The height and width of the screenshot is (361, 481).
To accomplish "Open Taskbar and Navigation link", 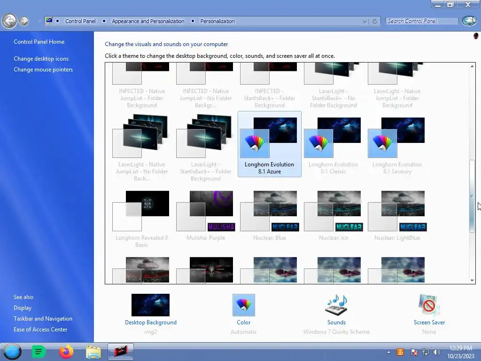I will (43, 319).
